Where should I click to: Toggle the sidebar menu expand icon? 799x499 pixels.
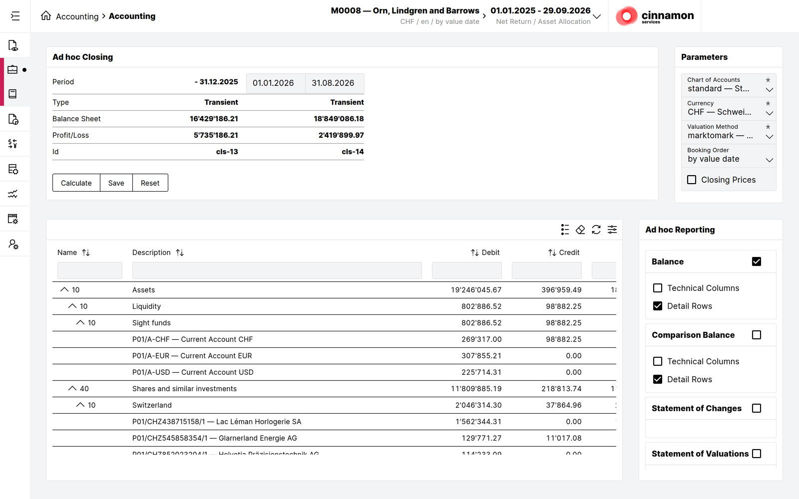click(15, 16)
